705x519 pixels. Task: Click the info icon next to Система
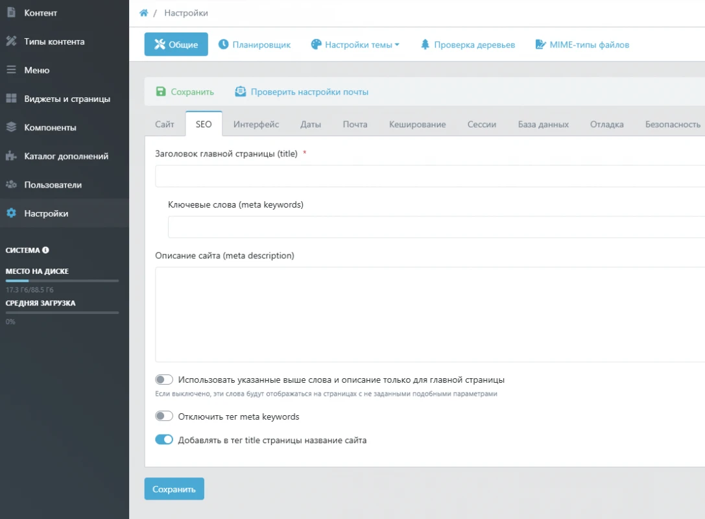click(45, 250)
